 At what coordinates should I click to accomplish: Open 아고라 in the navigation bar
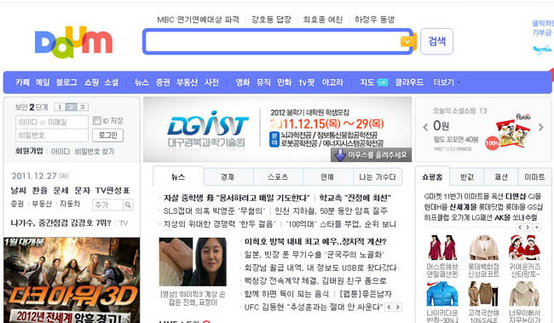(332, 83)
